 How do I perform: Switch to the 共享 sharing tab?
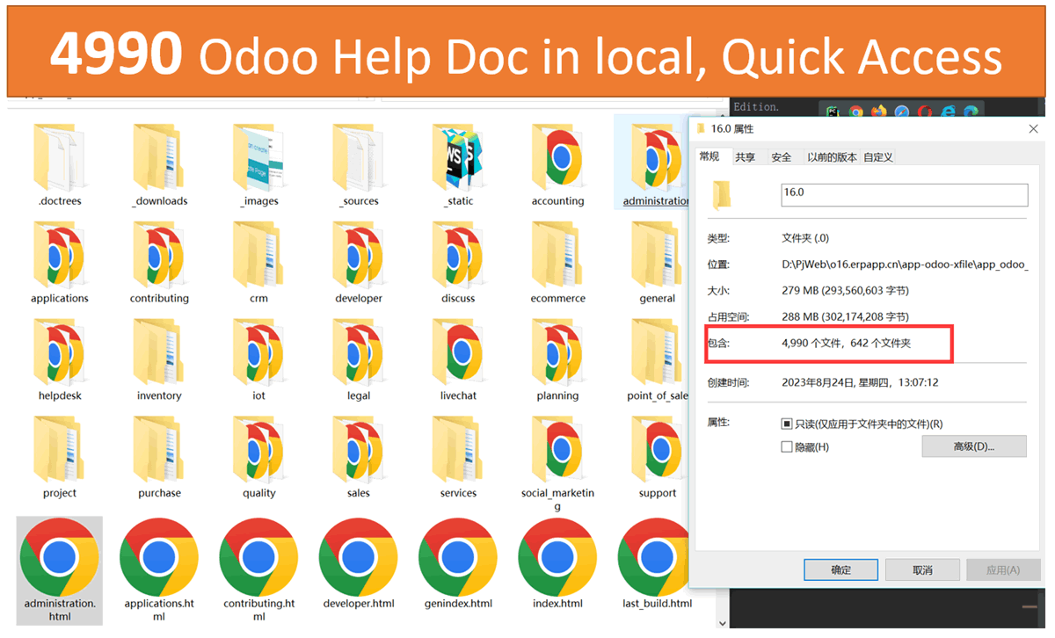[745, 157]
